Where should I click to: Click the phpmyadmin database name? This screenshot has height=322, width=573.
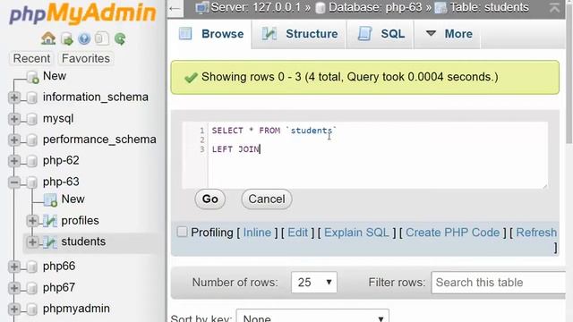(76, 309)
